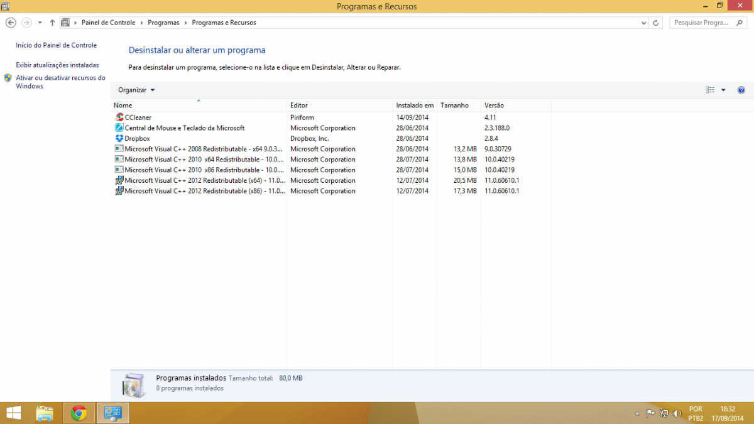Click the view options icon

click(x=710, y=90)
